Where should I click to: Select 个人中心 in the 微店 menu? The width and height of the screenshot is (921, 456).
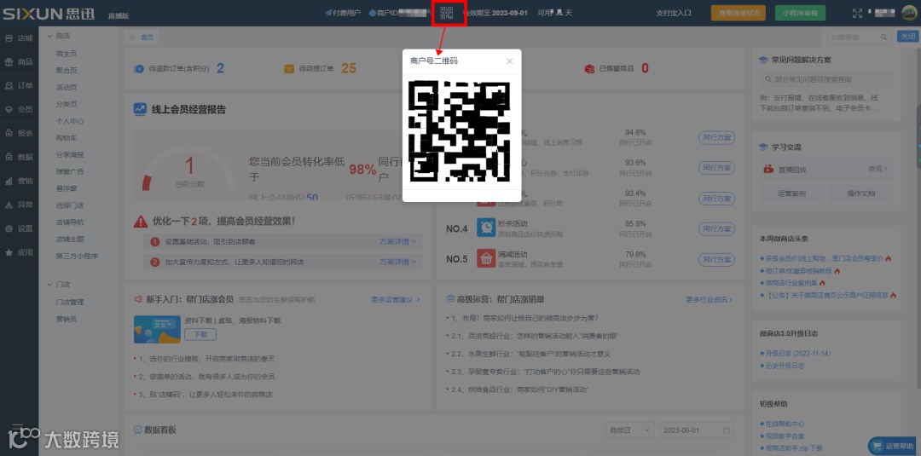[70, 122]
